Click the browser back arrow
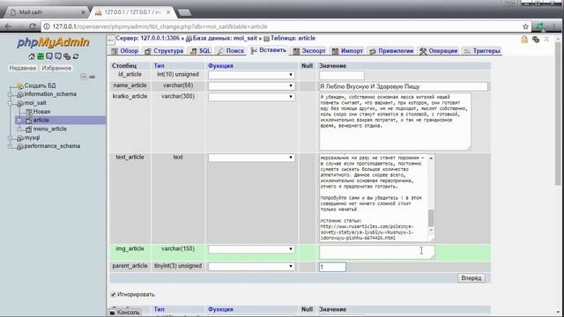The width and height of the screenshot is (564, 317). pyautogui.click(x=8, y=26)
